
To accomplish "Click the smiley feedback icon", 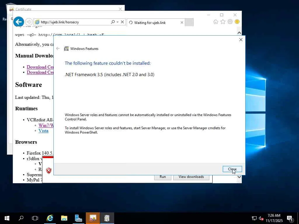I will pos(237,22).
